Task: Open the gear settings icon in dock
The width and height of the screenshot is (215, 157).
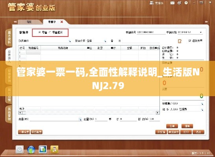Action: tap(20, 150)
